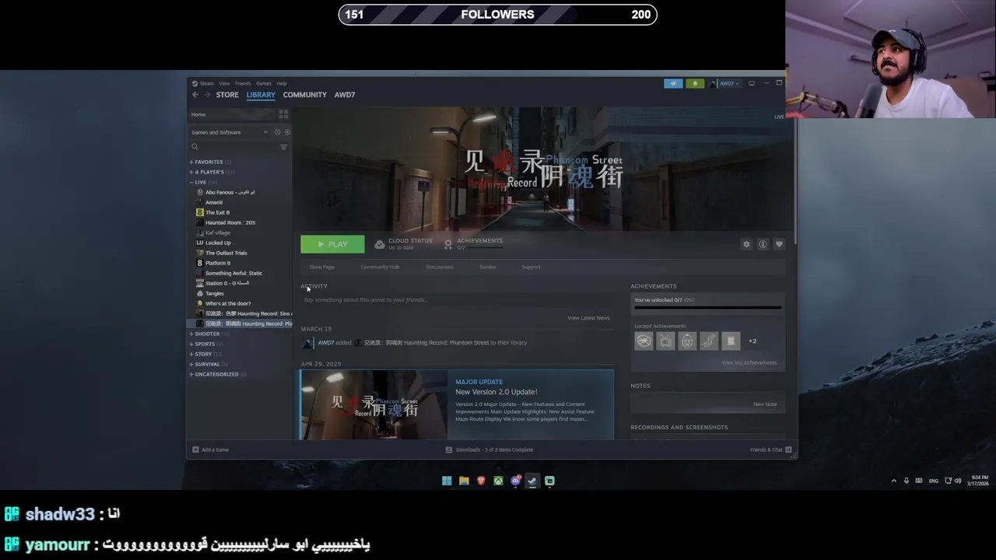Select The Outlast Trials in library
Image resolution: width=996 pixels, height=560 pixels.
pos(226,253)
